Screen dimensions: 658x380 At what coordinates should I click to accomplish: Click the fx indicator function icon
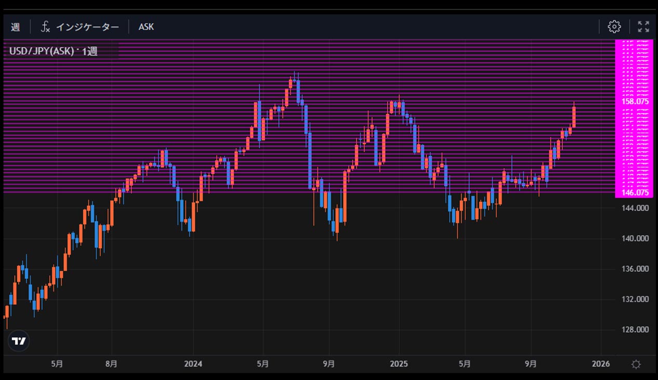pos(46,26)
